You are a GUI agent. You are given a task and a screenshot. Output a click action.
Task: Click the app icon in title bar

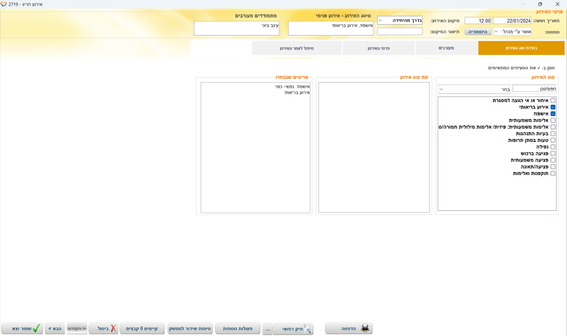tap(4, 4)
